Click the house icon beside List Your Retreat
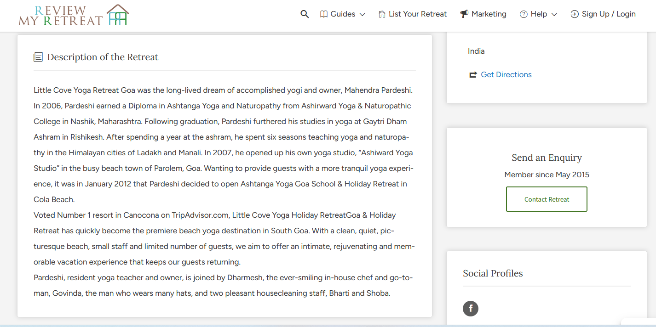The height and width of the screenshot is (327, 656). click(x=382, y=14)
